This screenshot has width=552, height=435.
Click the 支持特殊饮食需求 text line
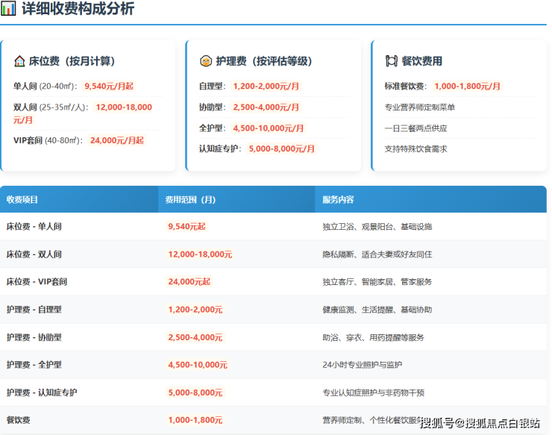pyautogui.click(x=415, y=149)
